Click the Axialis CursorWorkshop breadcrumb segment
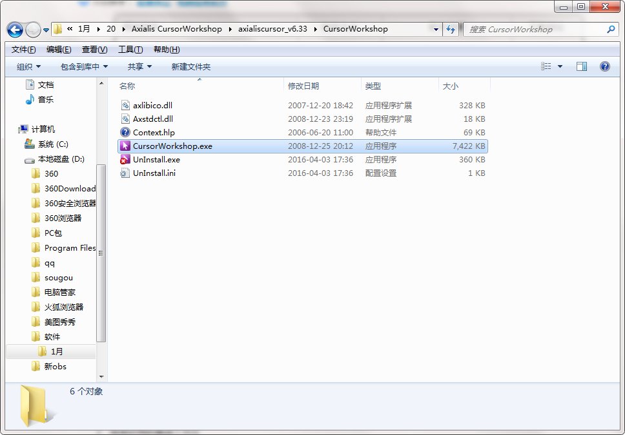Screen dimensions: 625x435 (176, 28)
